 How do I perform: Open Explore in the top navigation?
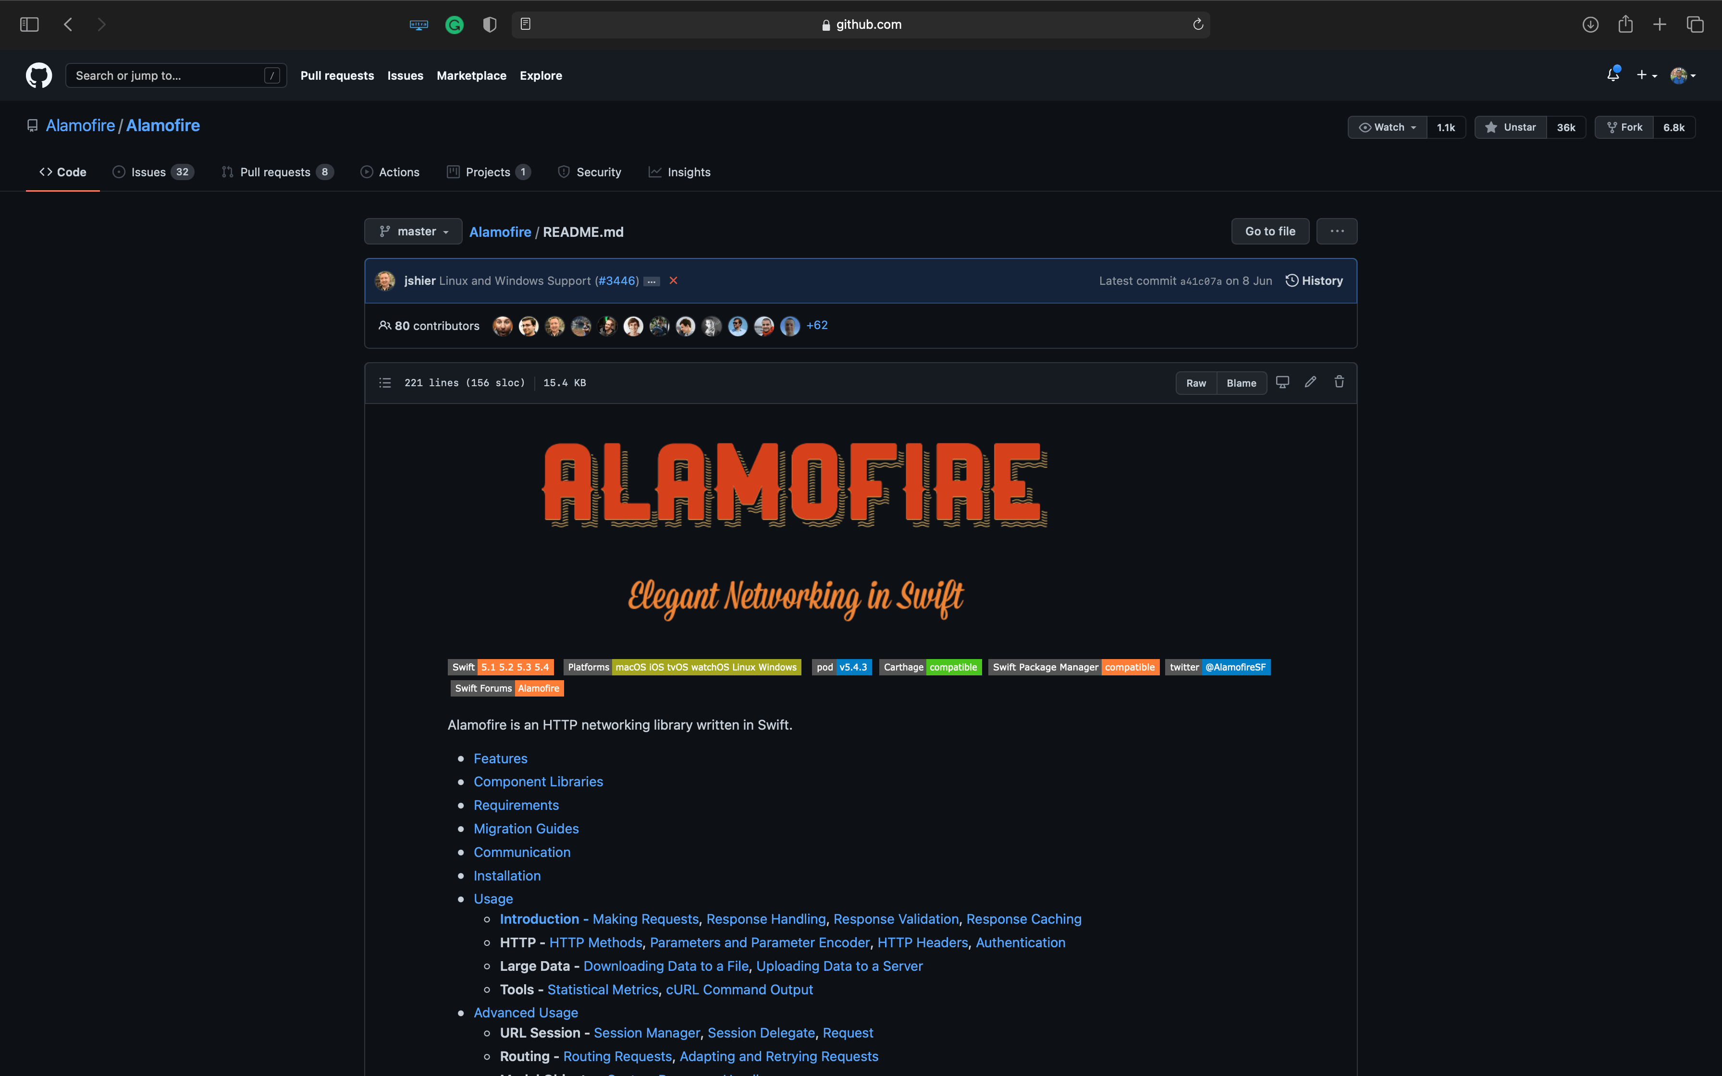[x=541, y=75]
